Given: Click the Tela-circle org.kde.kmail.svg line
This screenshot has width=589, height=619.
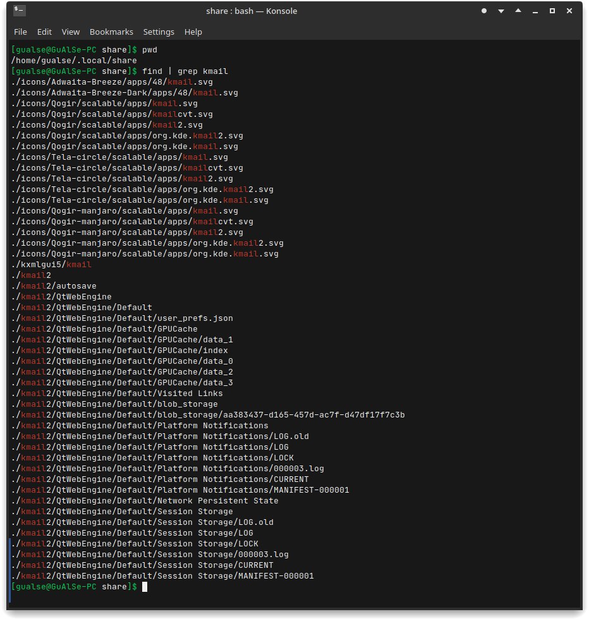Looking at the screenshot, I should coord(140,200).
